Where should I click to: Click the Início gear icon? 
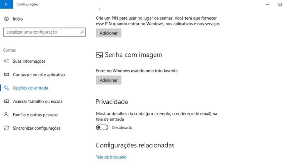[x=6, y=19]
